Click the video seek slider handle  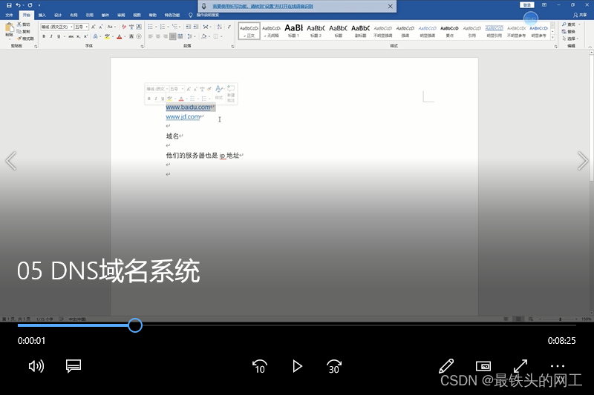click(x=135, y=325)
